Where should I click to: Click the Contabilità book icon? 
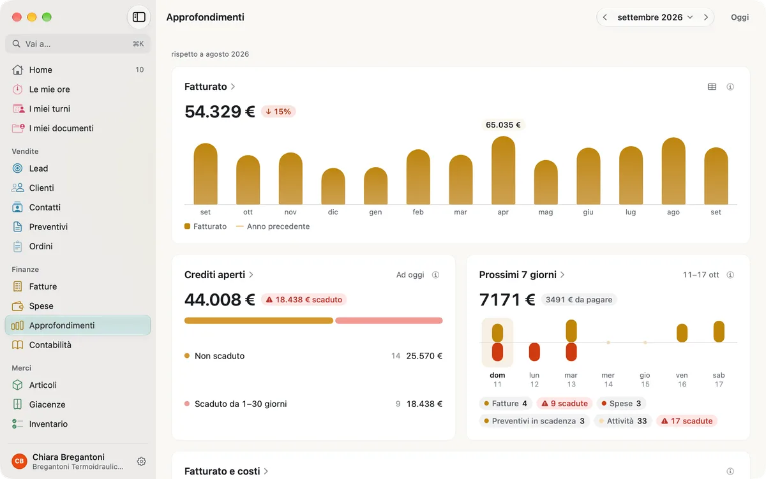[x=18, y=344]
